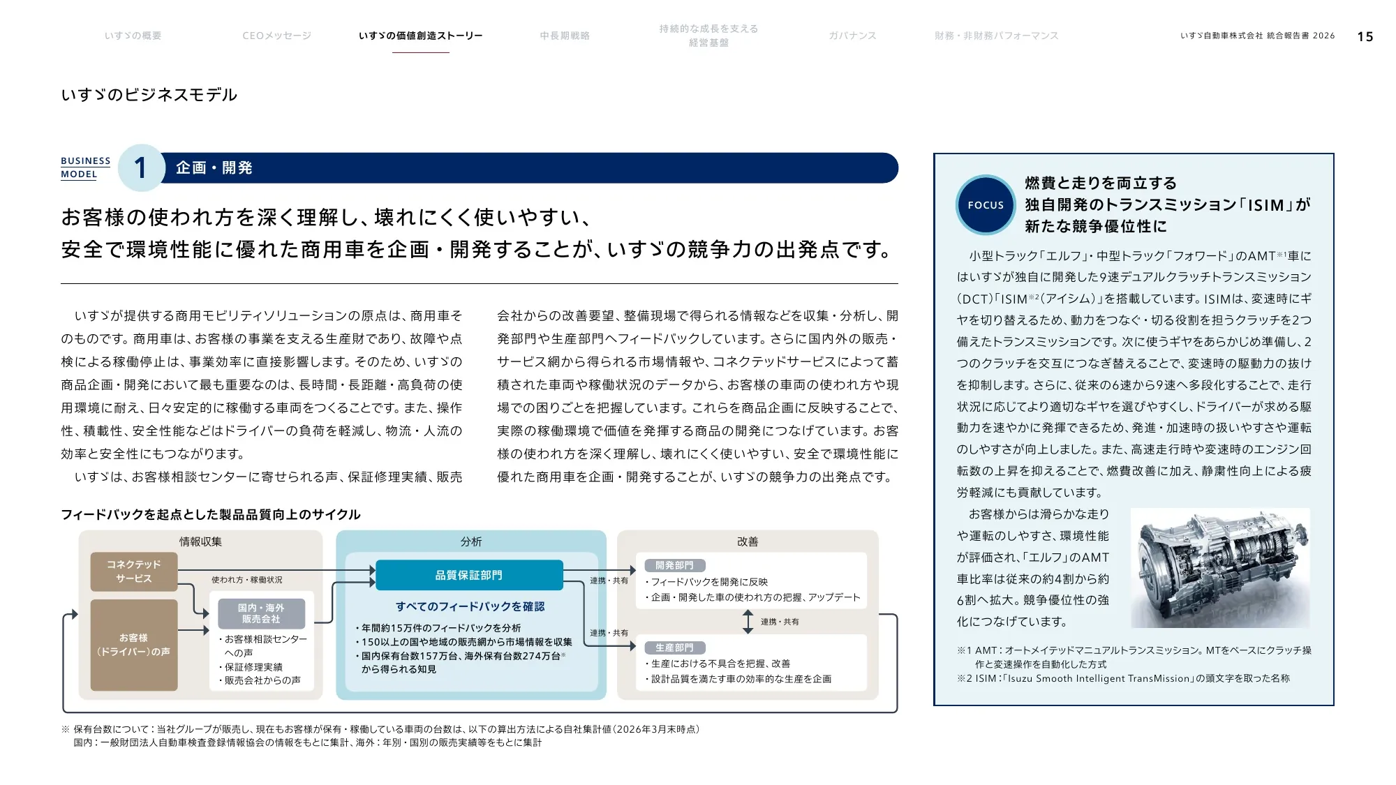Click the 情報収集 column heading

pyautogui.click(x=200, y=541)
